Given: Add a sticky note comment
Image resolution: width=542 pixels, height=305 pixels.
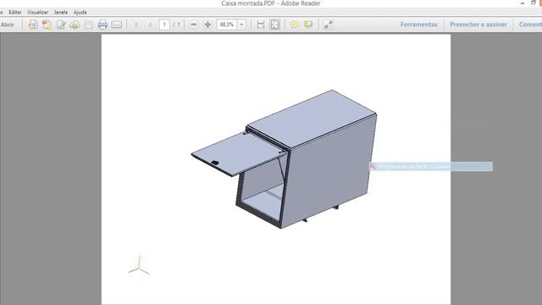Looking at the screenshot, I should pos(295,25).
